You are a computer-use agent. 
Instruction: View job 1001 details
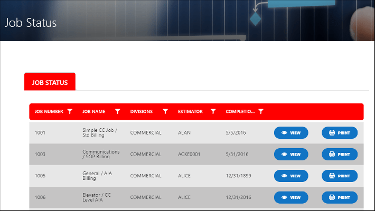(291, 132)
